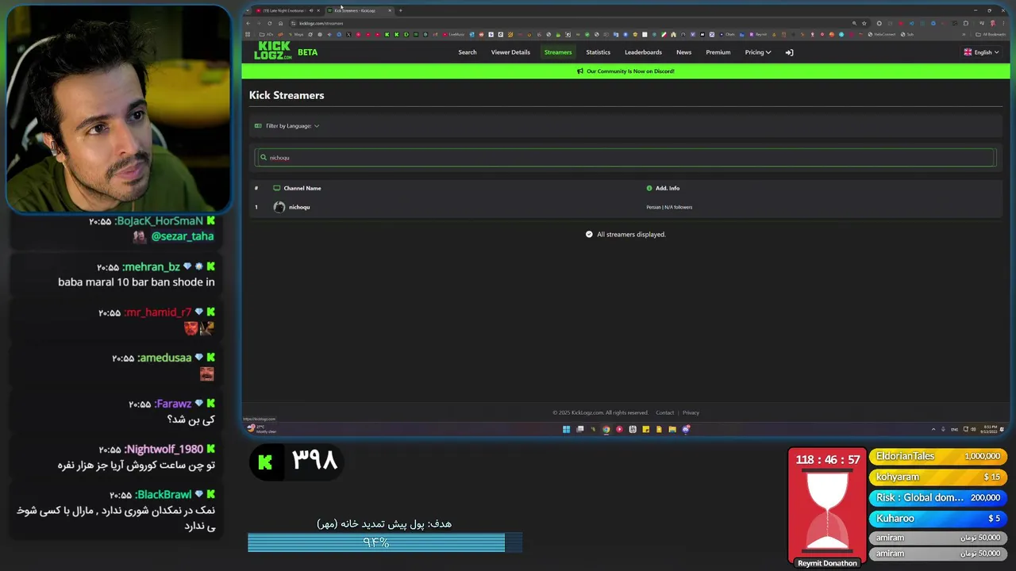Reload the page with refresh icon
Screen dimensions: 1016x571
click(270, 23)
